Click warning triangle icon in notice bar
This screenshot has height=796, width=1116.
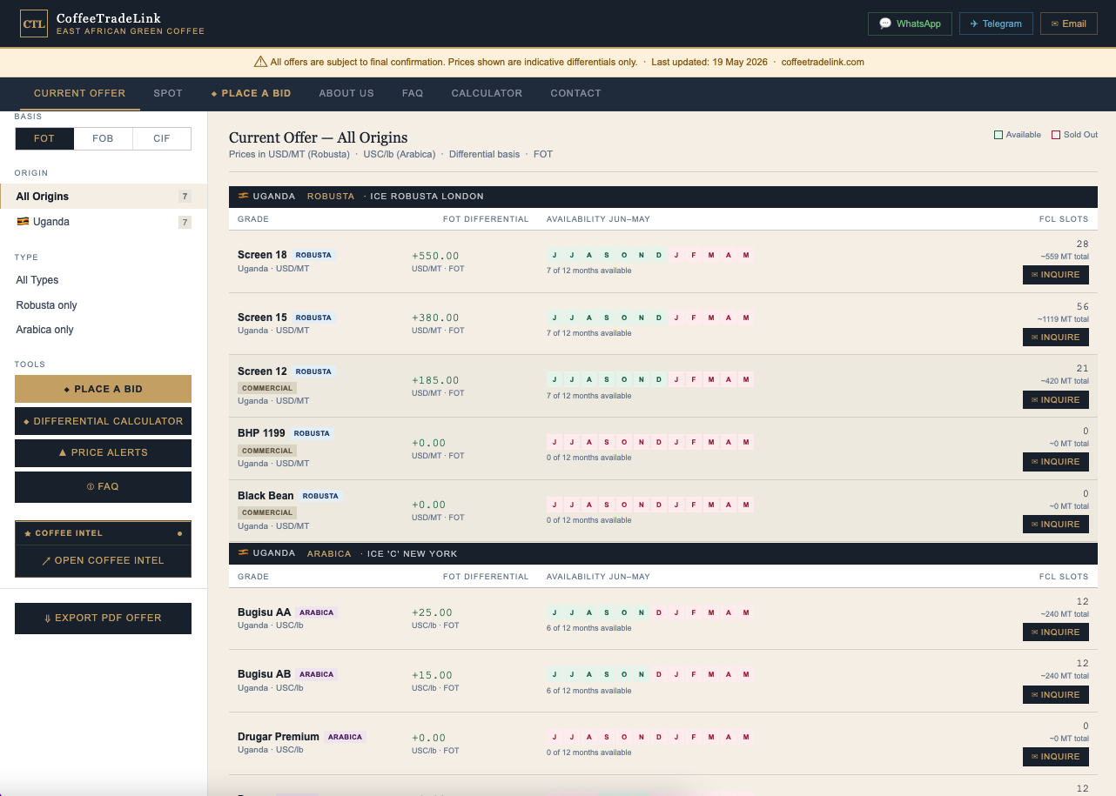point(260,62)
